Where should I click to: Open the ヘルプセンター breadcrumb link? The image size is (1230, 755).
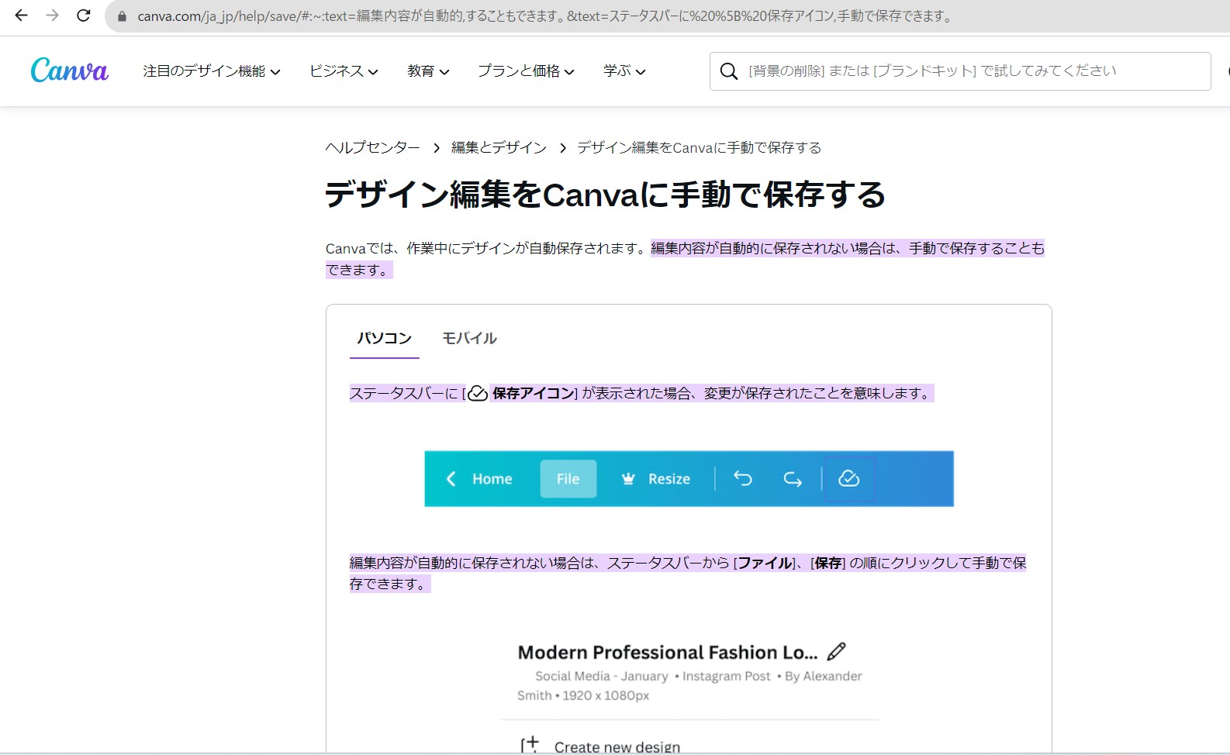(372, 147)
